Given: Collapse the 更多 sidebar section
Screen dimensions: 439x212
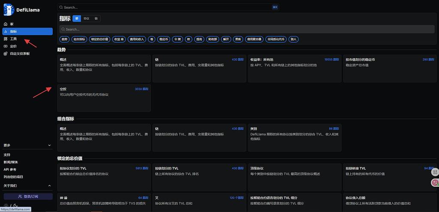Looking at the screenshot, I should point(49,145).
